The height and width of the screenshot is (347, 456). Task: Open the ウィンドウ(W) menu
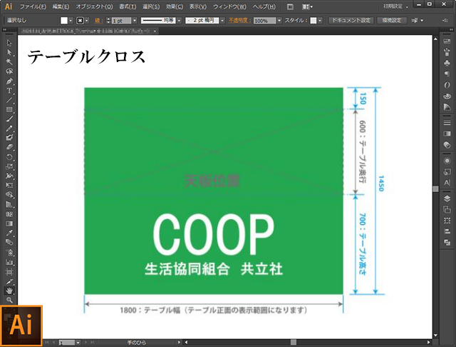coord(229,6)
